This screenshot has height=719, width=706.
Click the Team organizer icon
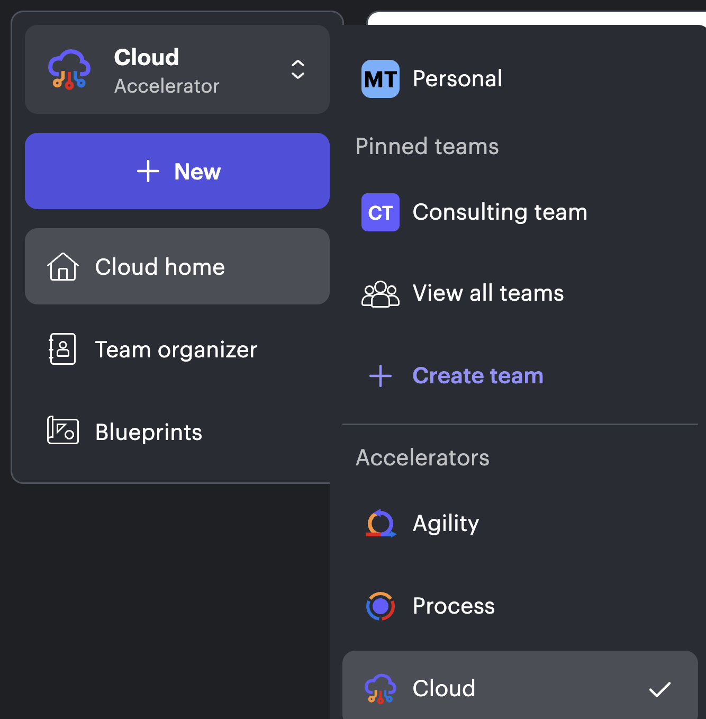62,349
